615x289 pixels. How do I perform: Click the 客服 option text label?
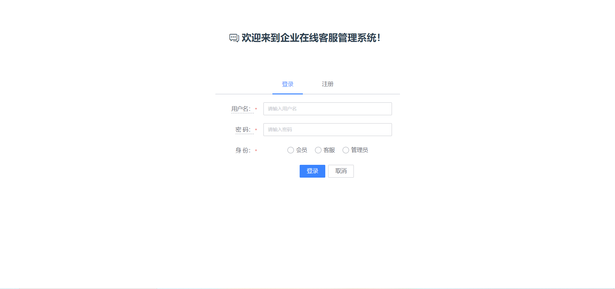[329, 150]
